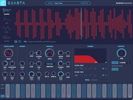
Task: Play the C4 key on keyboard
Action: coord(130,91)
